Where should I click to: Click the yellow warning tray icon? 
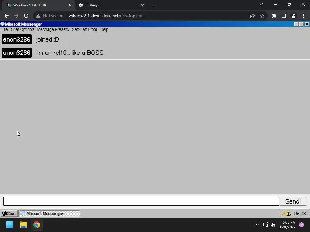[289, 214]
